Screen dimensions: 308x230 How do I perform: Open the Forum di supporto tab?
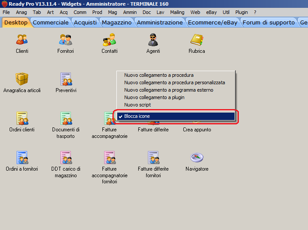pyautogui.click(x=269, y=23)
